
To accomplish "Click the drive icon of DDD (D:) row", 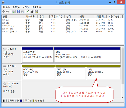I will [x=3, y=26].
